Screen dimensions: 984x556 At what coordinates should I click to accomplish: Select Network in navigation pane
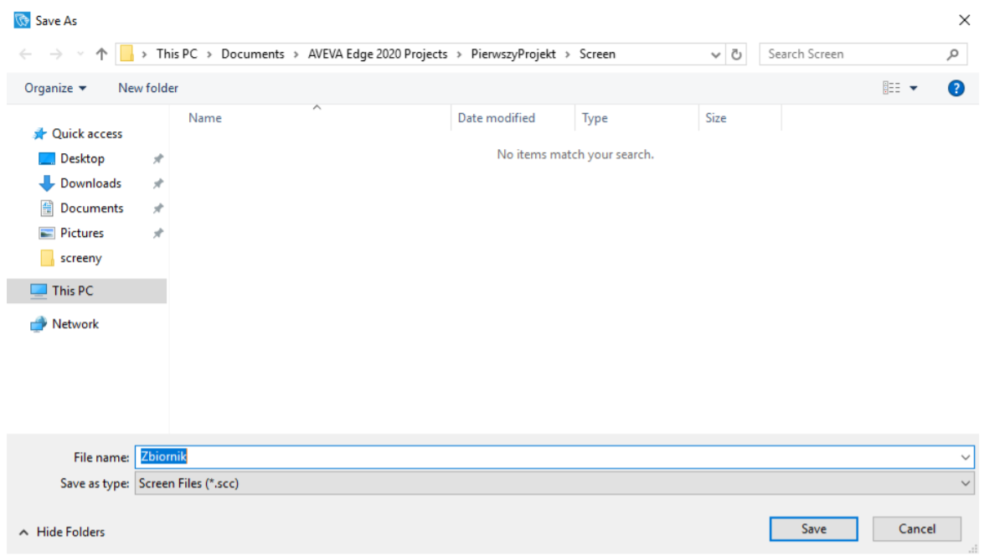(75, 324)
